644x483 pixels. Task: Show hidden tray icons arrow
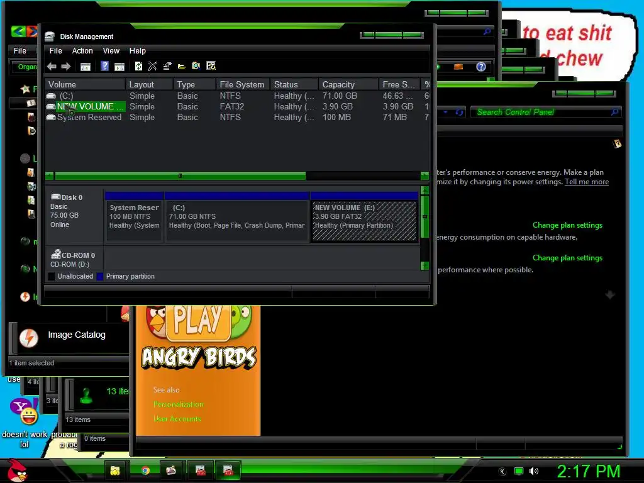pos(502,472)
